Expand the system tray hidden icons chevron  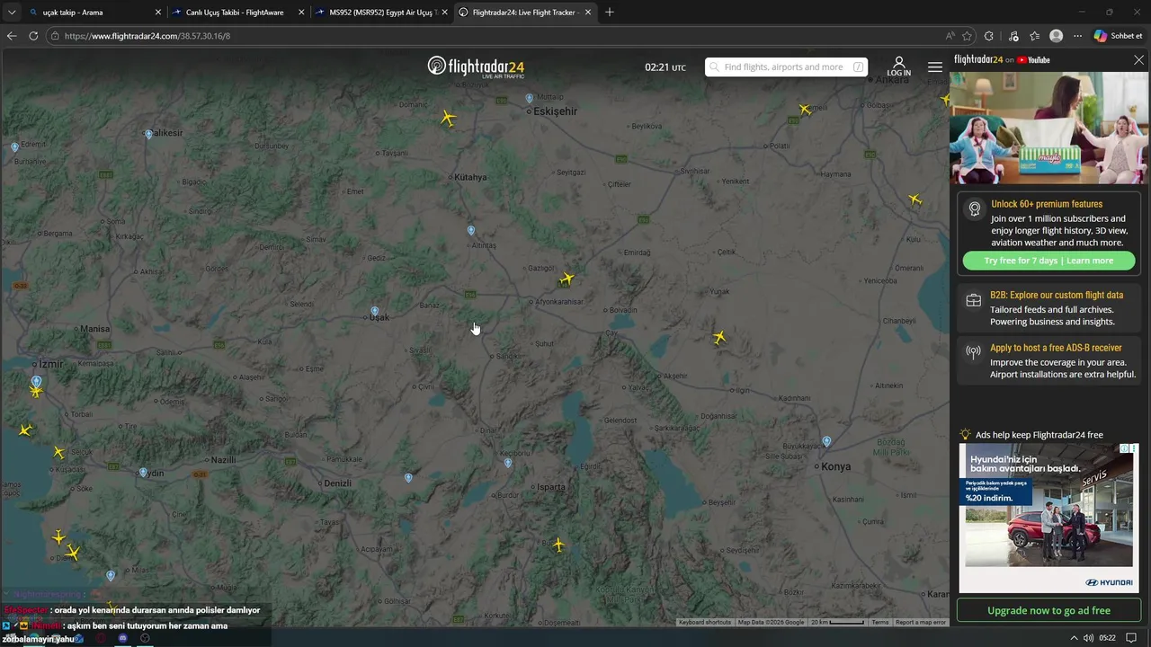(1074, 638)
